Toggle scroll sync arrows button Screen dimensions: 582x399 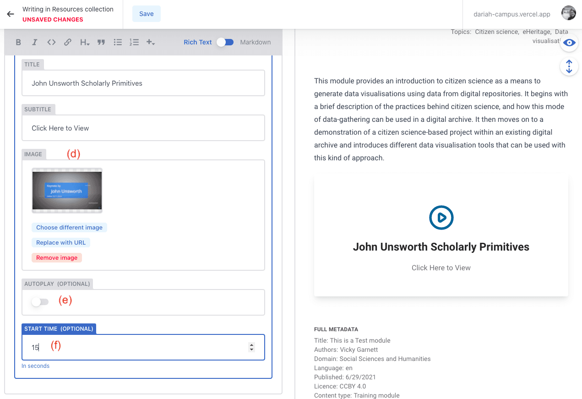569,67
